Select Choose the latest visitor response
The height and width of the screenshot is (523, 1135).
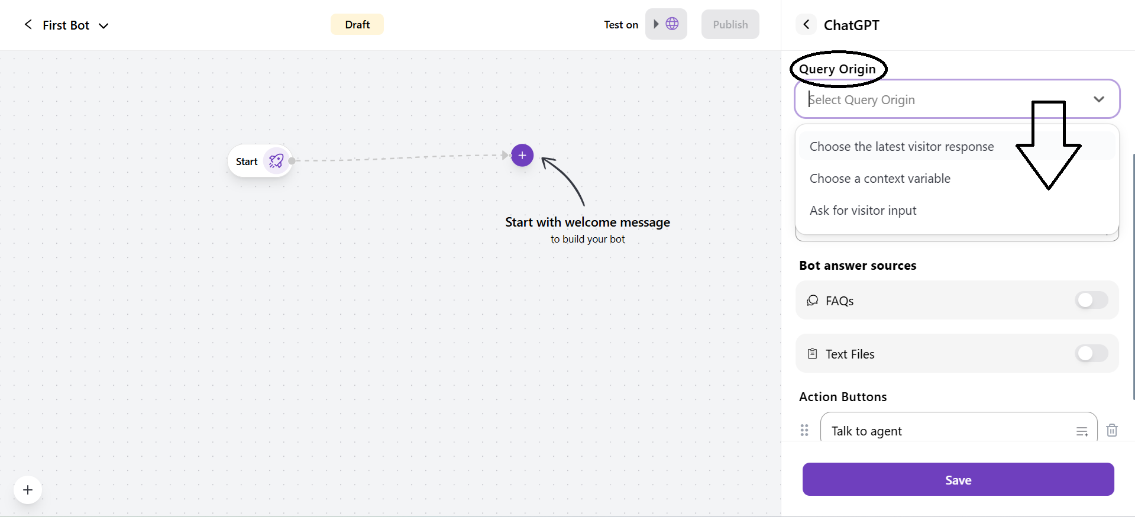(901, 147)
